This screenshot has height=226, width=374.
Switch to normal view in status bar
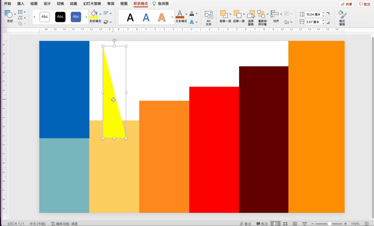tap(276, 224)
